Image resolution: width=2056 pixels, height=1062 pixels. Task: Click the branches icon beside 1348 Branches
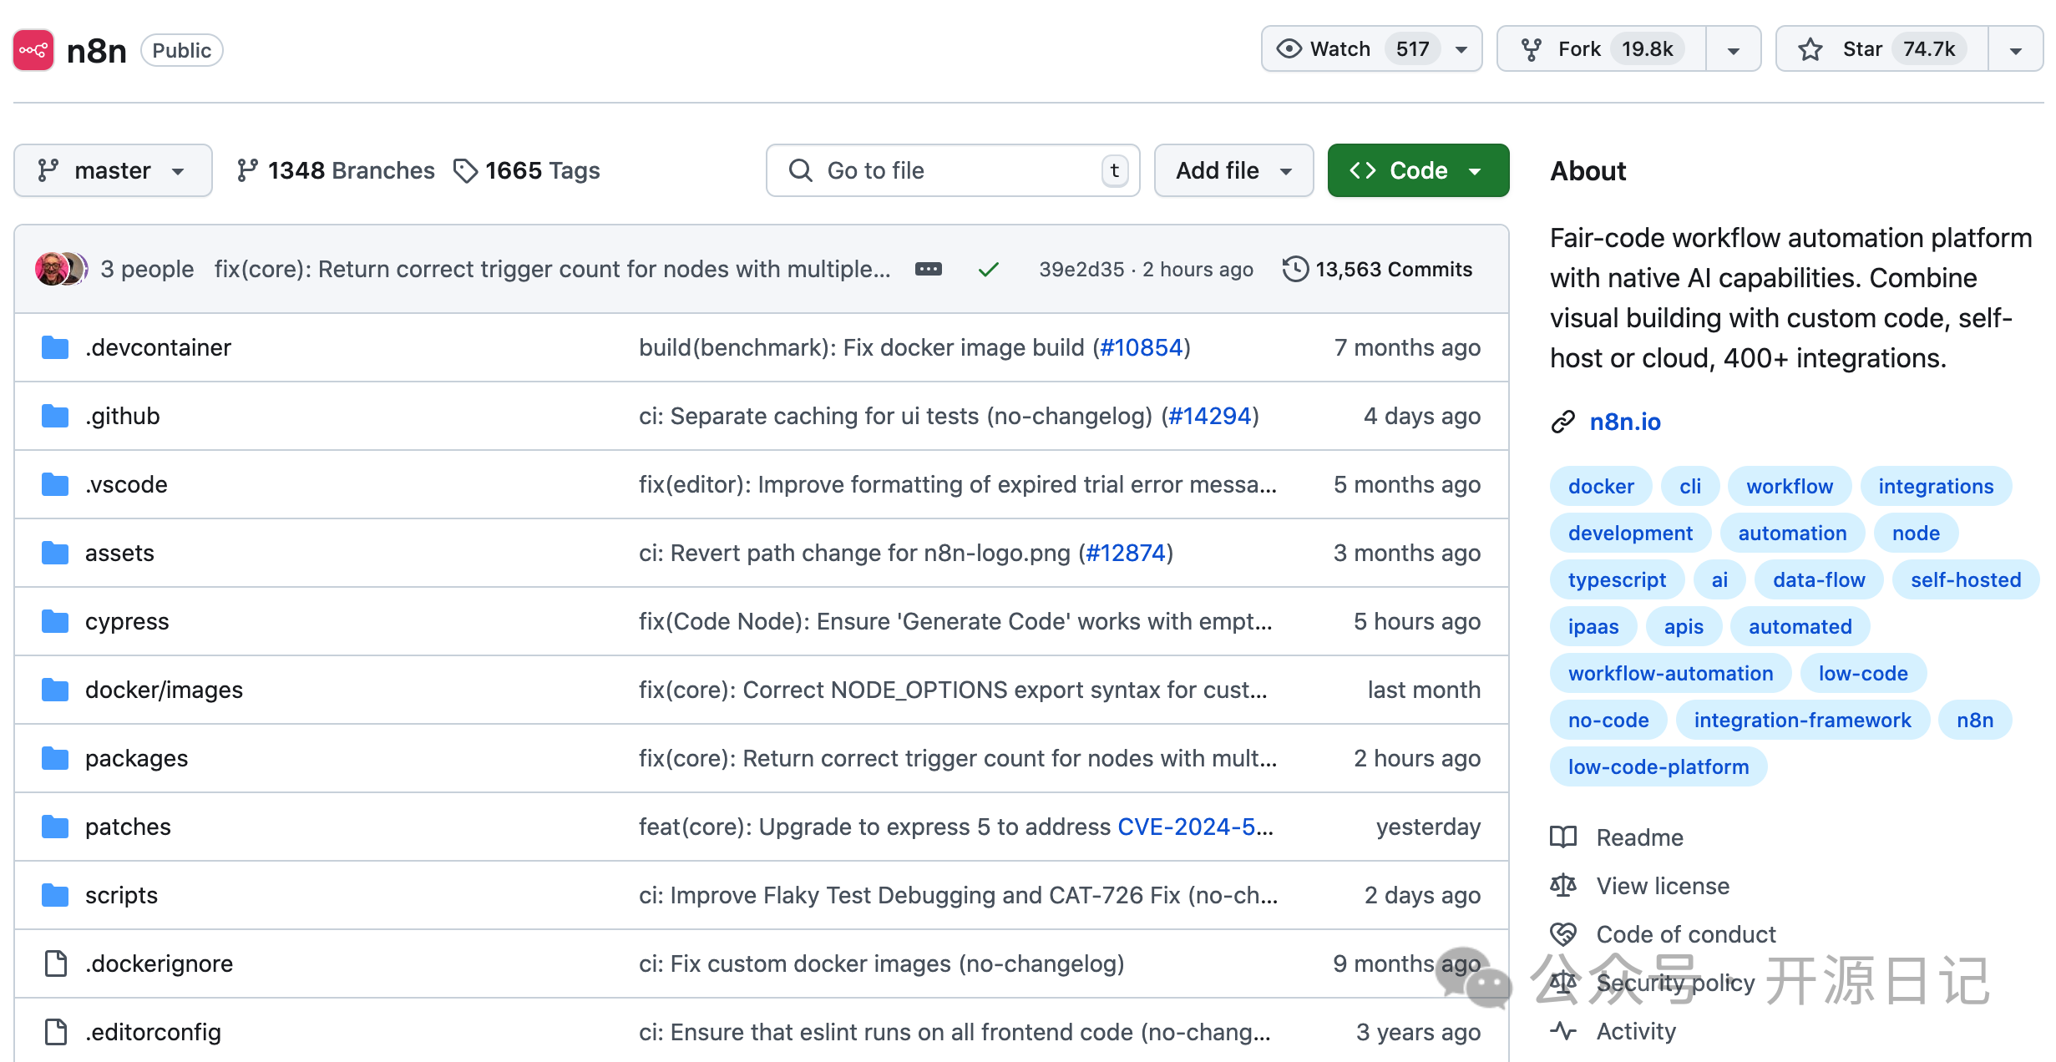(x=247, y=170)
